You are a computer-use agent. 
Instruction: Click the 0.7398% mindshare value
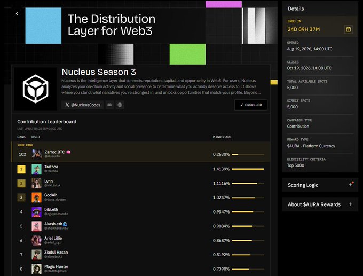click(x=221, y=269)
